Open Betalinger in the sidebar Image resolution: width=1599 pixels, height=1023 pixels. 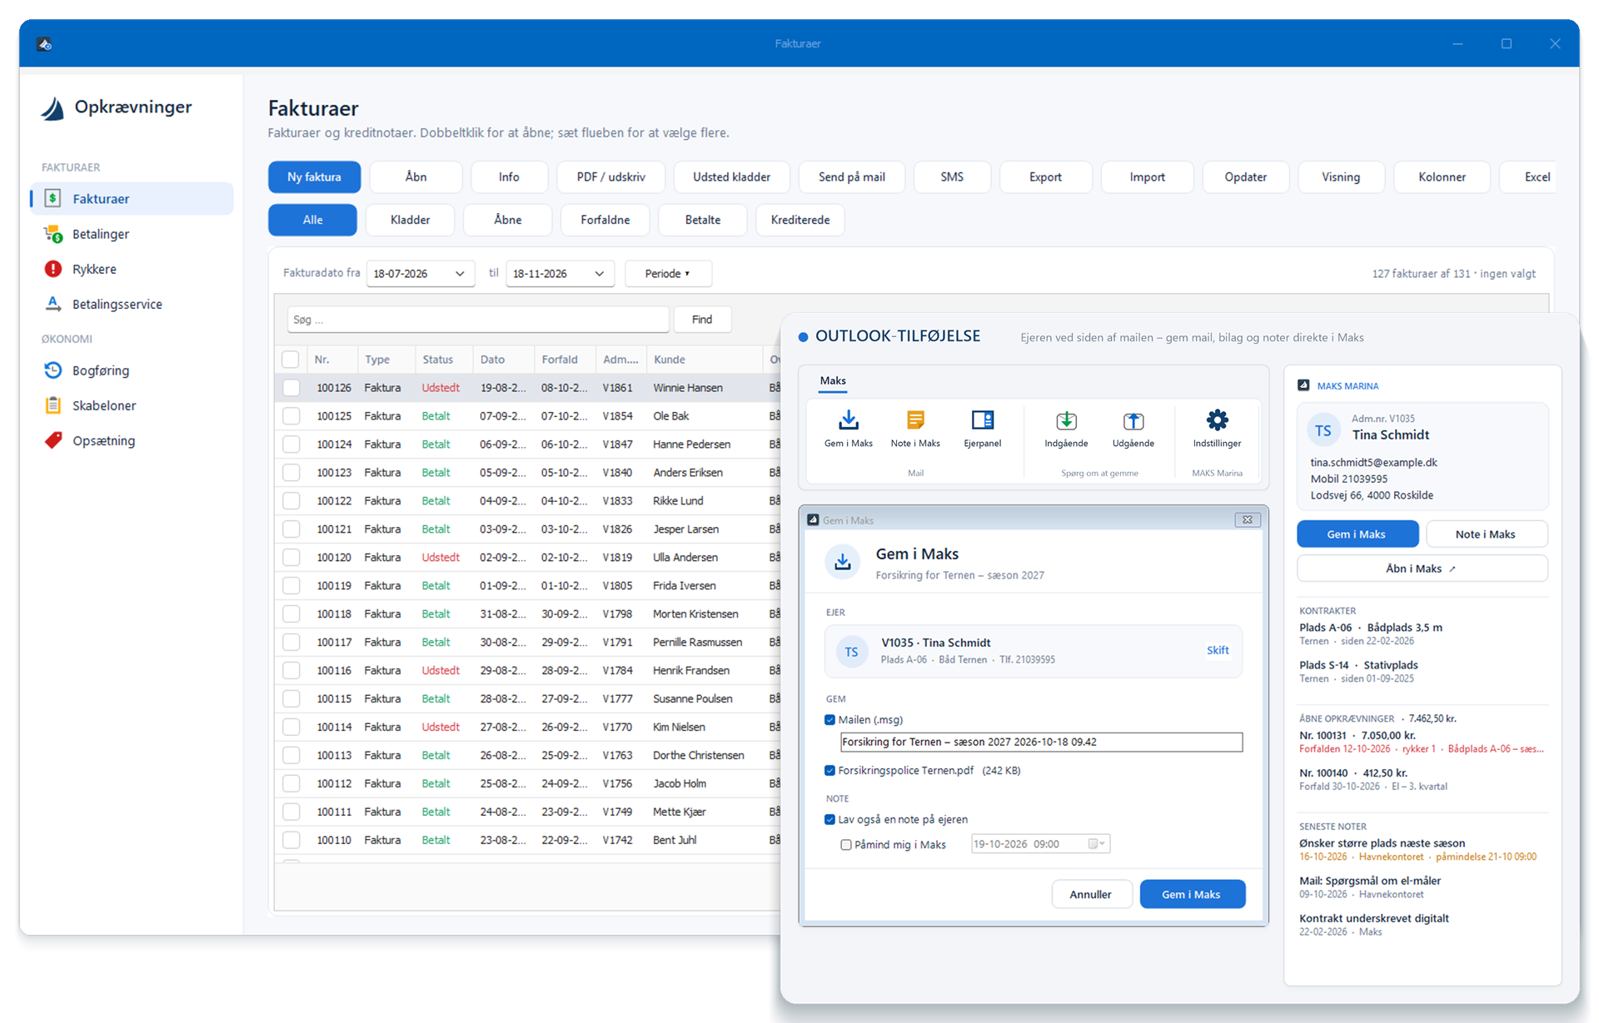pyautogui.click(x=132, y=234)
